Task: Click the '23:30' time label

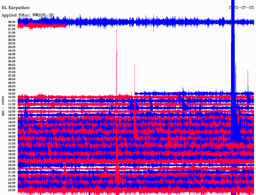Action: (12, 190)
